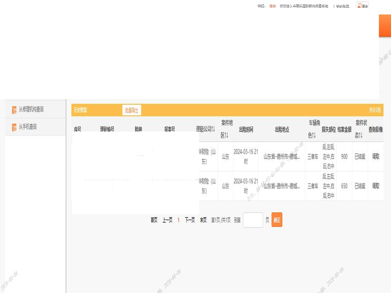Screen dimensions: 391x293
Task: Click the 900 settlement amount cell
Action: tap(344, 156)
